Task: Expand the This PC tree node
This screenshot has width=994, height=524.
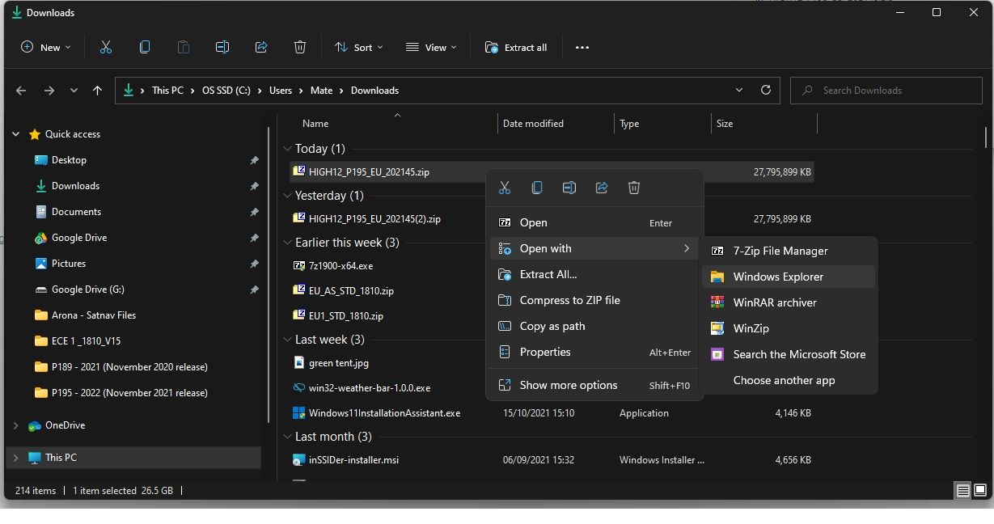Action: [15, 458]
